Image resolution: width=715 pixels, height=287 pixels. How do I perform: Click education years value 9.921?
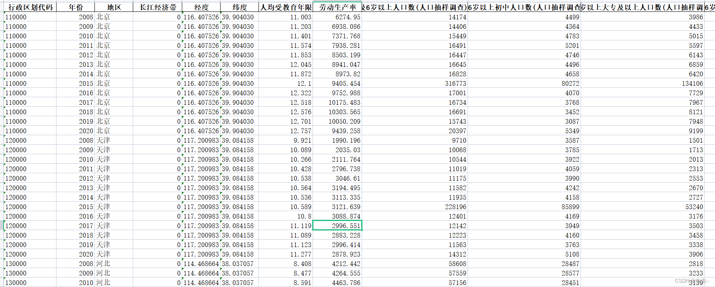click(x=286, y=140)
